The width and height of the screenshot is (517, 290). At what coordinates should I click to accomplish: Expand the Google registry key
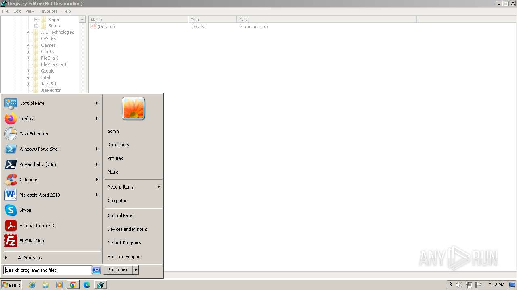[28, 71]
